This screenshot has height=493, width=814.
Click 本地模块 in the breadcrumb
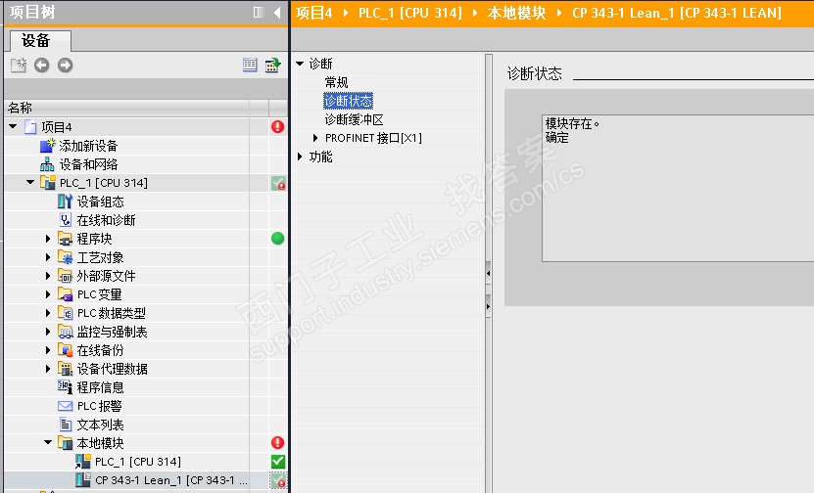pyautogui.click(x=516, y=13)
